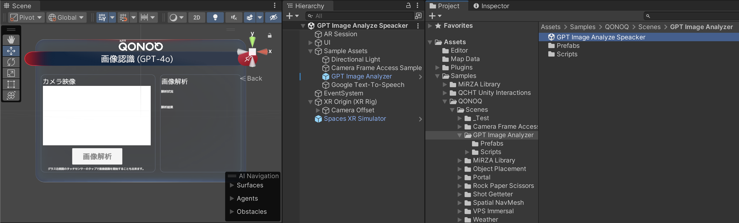Select the Hand view tool

coord(11,40)
